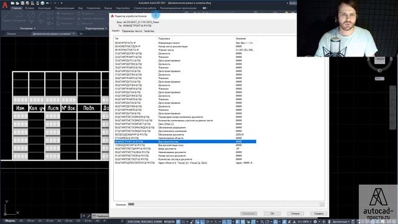Click the Отмена button

coord(295,213)
